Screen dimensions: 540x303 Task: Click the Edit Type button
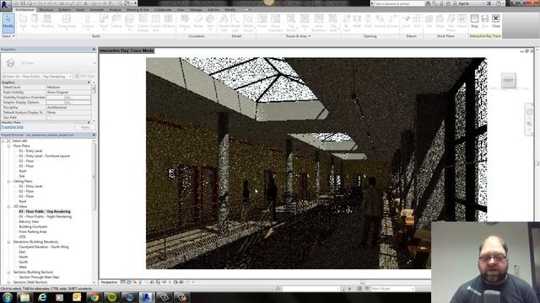[x=84, y=76]
